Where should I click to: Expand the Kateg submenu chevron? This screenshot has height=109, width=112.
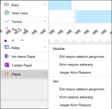(45, 47)
